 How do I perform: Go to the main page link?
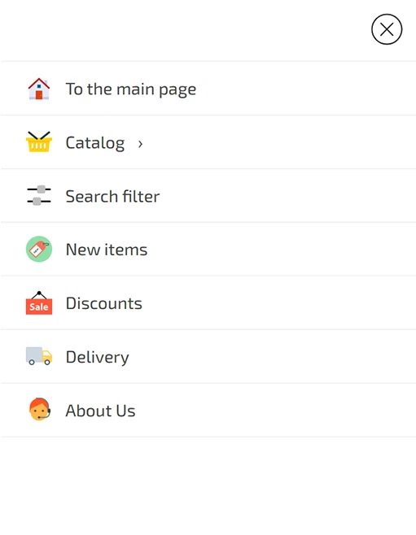tap(131, 89)
